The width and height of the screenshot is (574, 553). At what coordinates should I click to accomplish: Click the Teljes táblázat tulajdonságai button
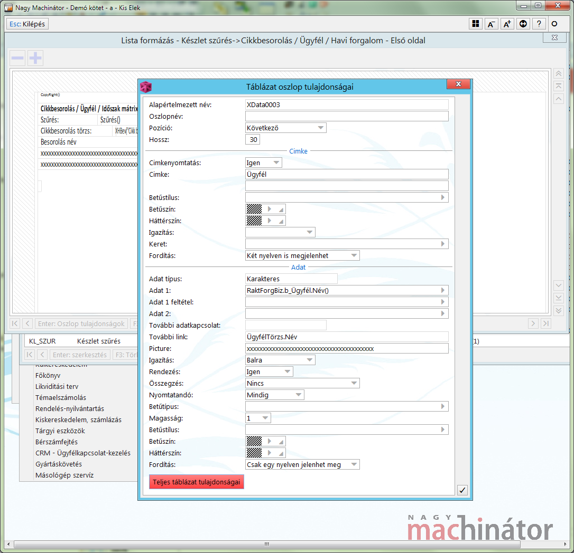point(197,482)
